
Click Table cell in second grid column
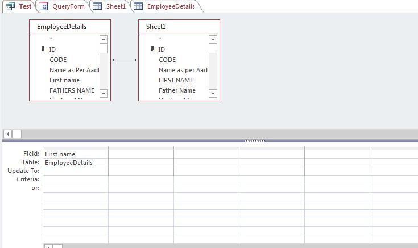141,163
